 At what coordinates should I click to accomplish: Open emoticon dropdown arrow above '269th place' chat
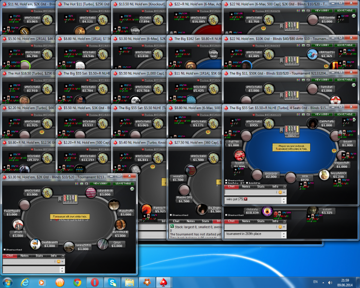click(x=284, y=227)
